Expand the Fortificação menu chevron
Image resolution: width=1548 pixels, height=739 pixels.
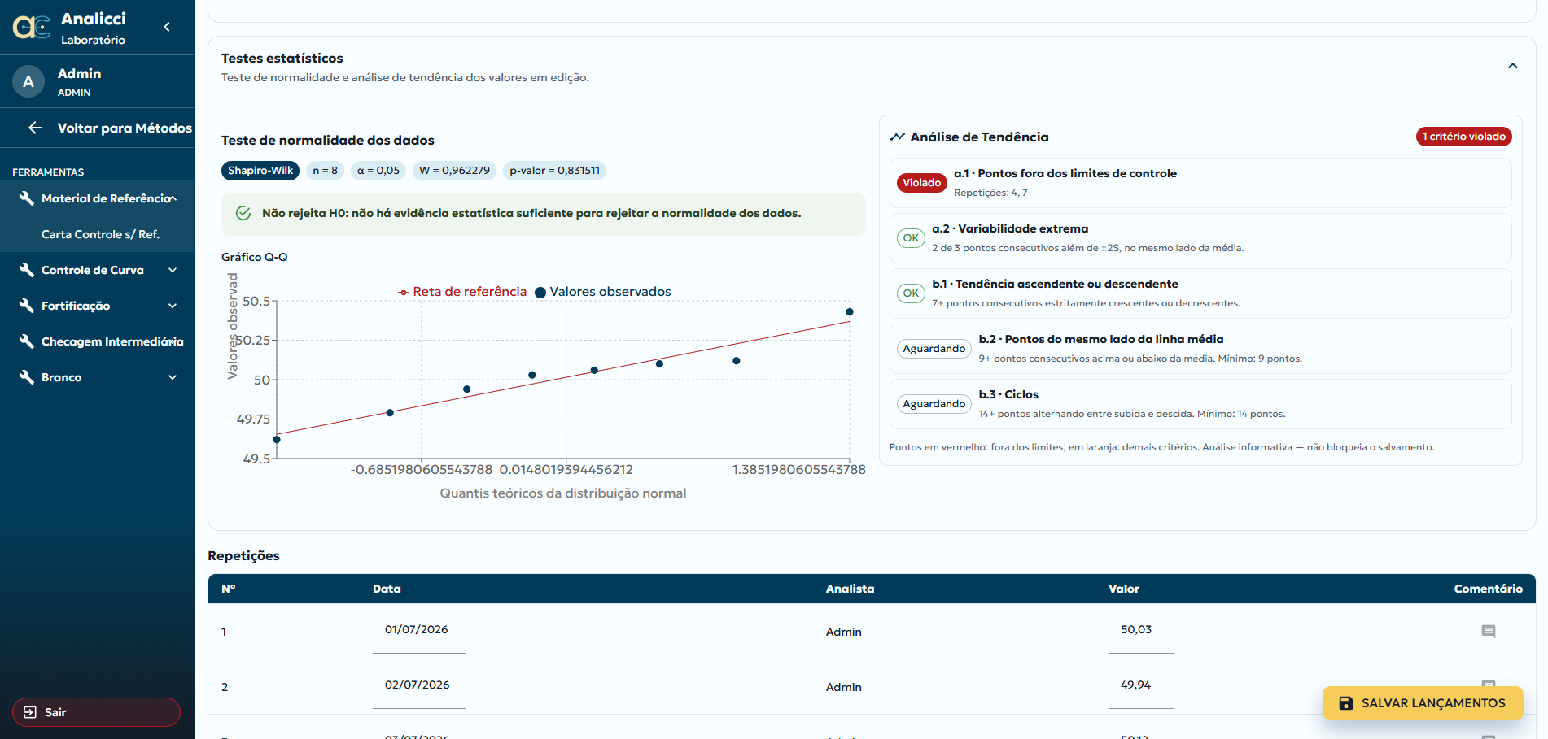coord(173,306)
